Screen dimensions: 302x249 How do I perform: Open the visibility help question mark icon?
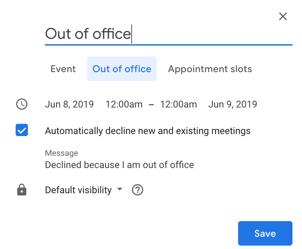coord(137,190)
